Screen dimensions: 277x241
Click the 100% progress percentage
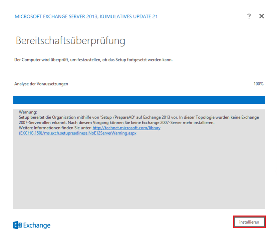[258, 84]
